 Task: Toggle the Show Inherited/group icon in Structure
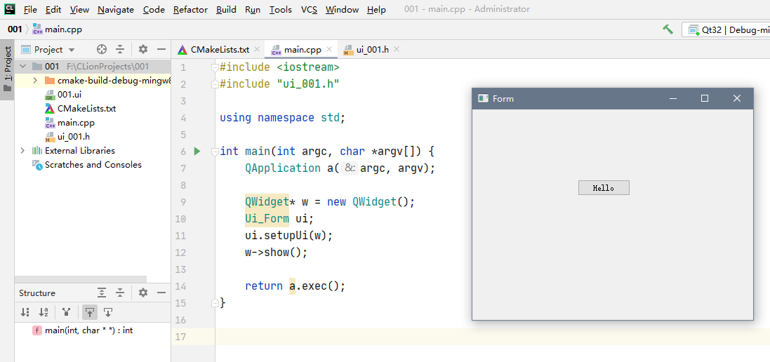pyautogui.click(x=66, y=312)
